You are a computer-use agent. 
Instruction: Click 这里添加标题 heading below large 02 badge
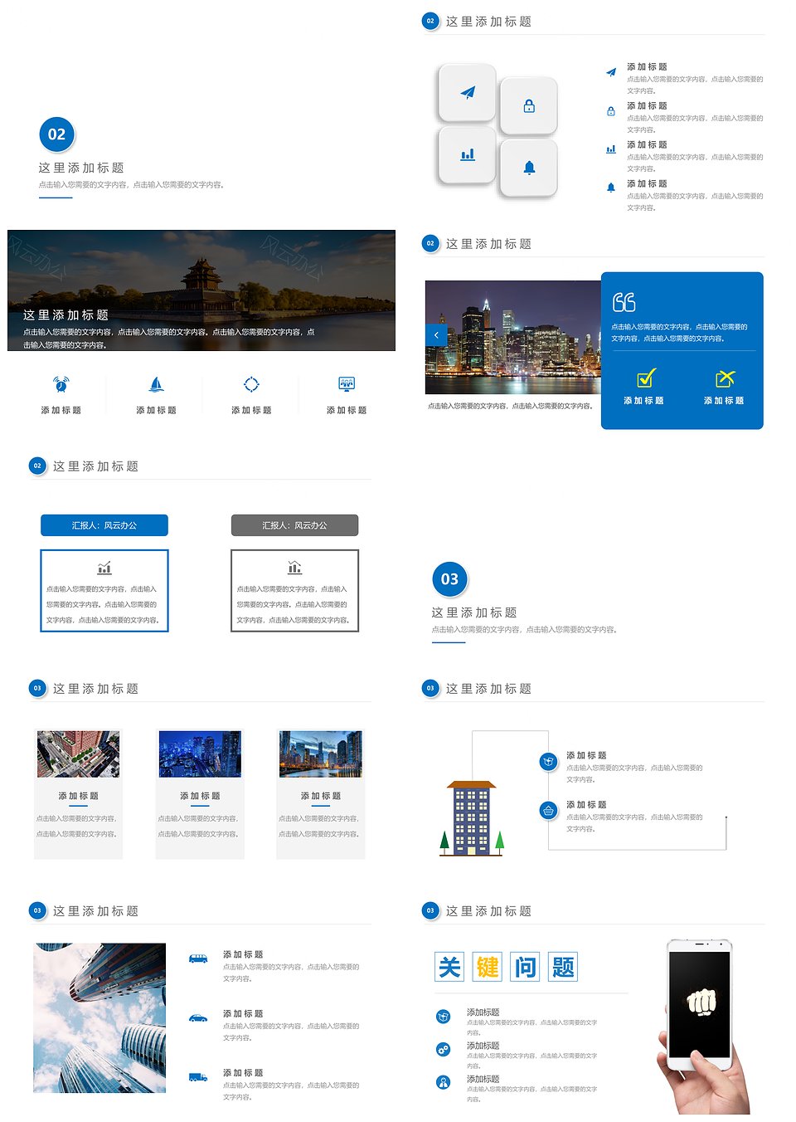(x=81, y=167)
